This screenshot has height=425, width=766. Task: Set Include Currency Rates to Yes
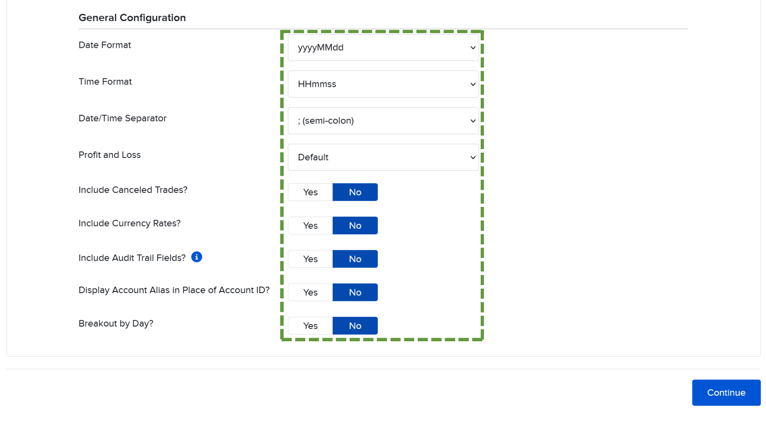(x=310, y=225)
